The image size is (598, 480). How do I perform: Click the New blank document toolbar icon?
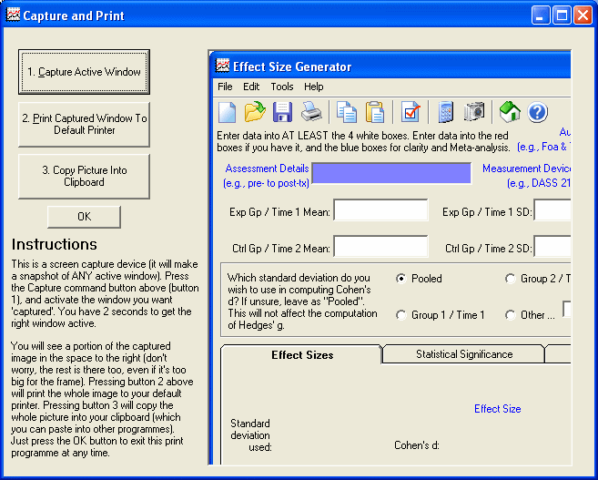tap(227, 112)
